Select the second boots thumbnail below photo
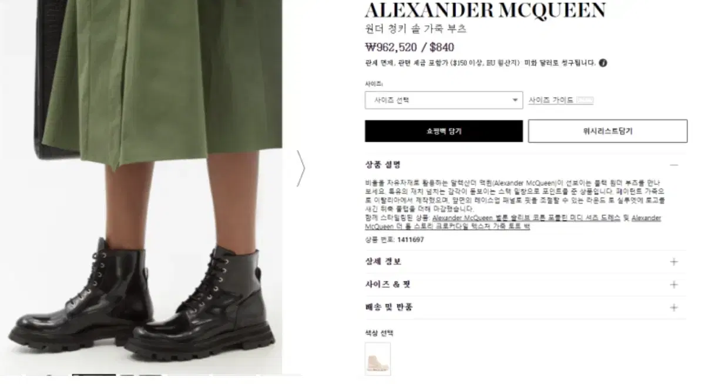The height and width of the screenshot is (384, 705). coord(141,375)
